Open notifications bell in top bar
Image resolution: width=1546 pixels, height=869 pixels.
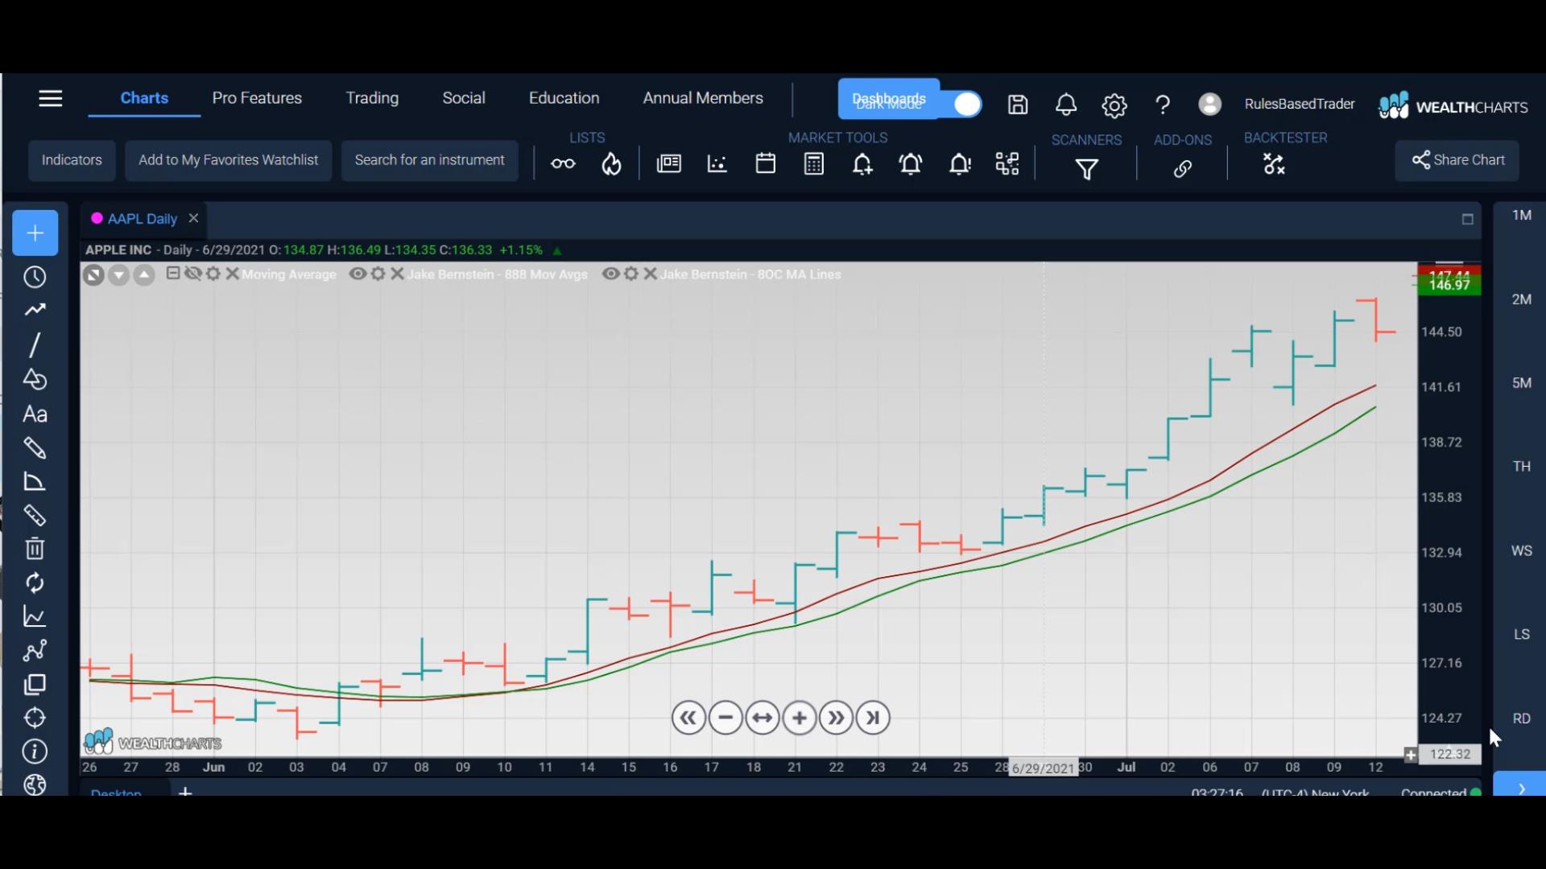tap(1066, 105)
